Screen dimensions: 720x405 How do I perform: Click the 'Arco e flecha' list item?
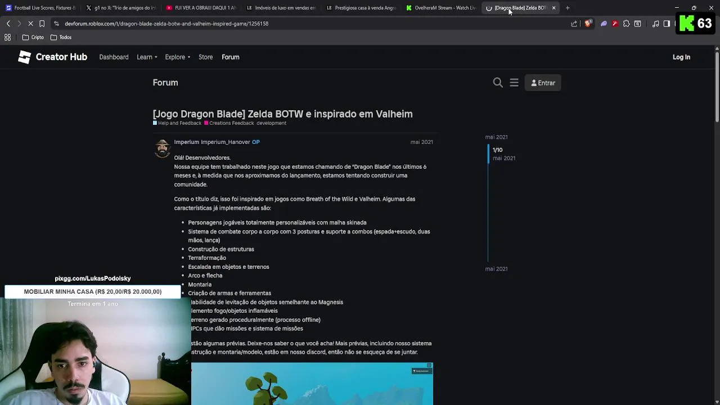(205, 276)
